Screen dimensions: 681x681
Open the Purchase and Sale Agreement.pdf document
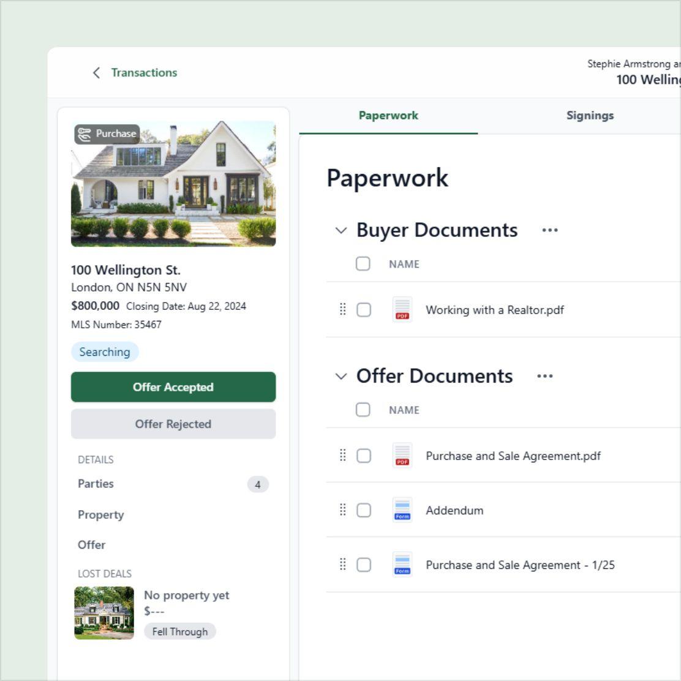point(513,456)
